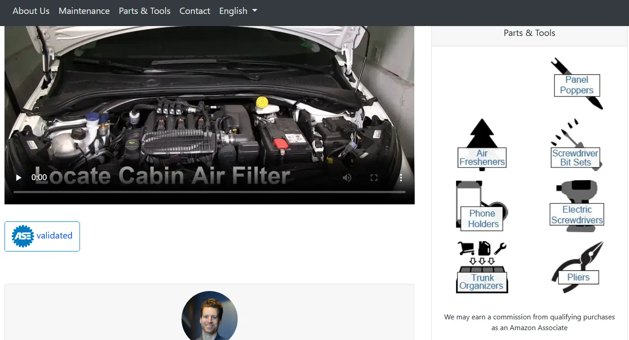Click the ASE validated badge button

pyautogui.click(x=42, y=236)
